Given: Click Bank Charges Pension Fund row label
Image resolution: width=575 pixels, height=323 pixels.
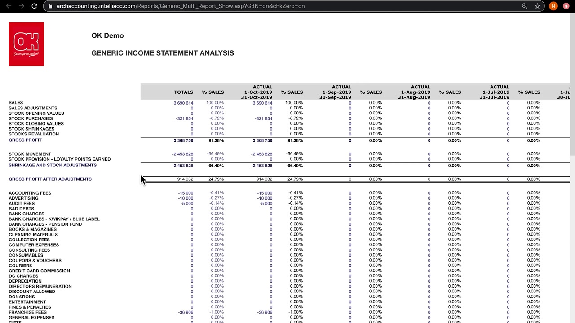Looking at the screenshot, I should click(x=45, y=224).
